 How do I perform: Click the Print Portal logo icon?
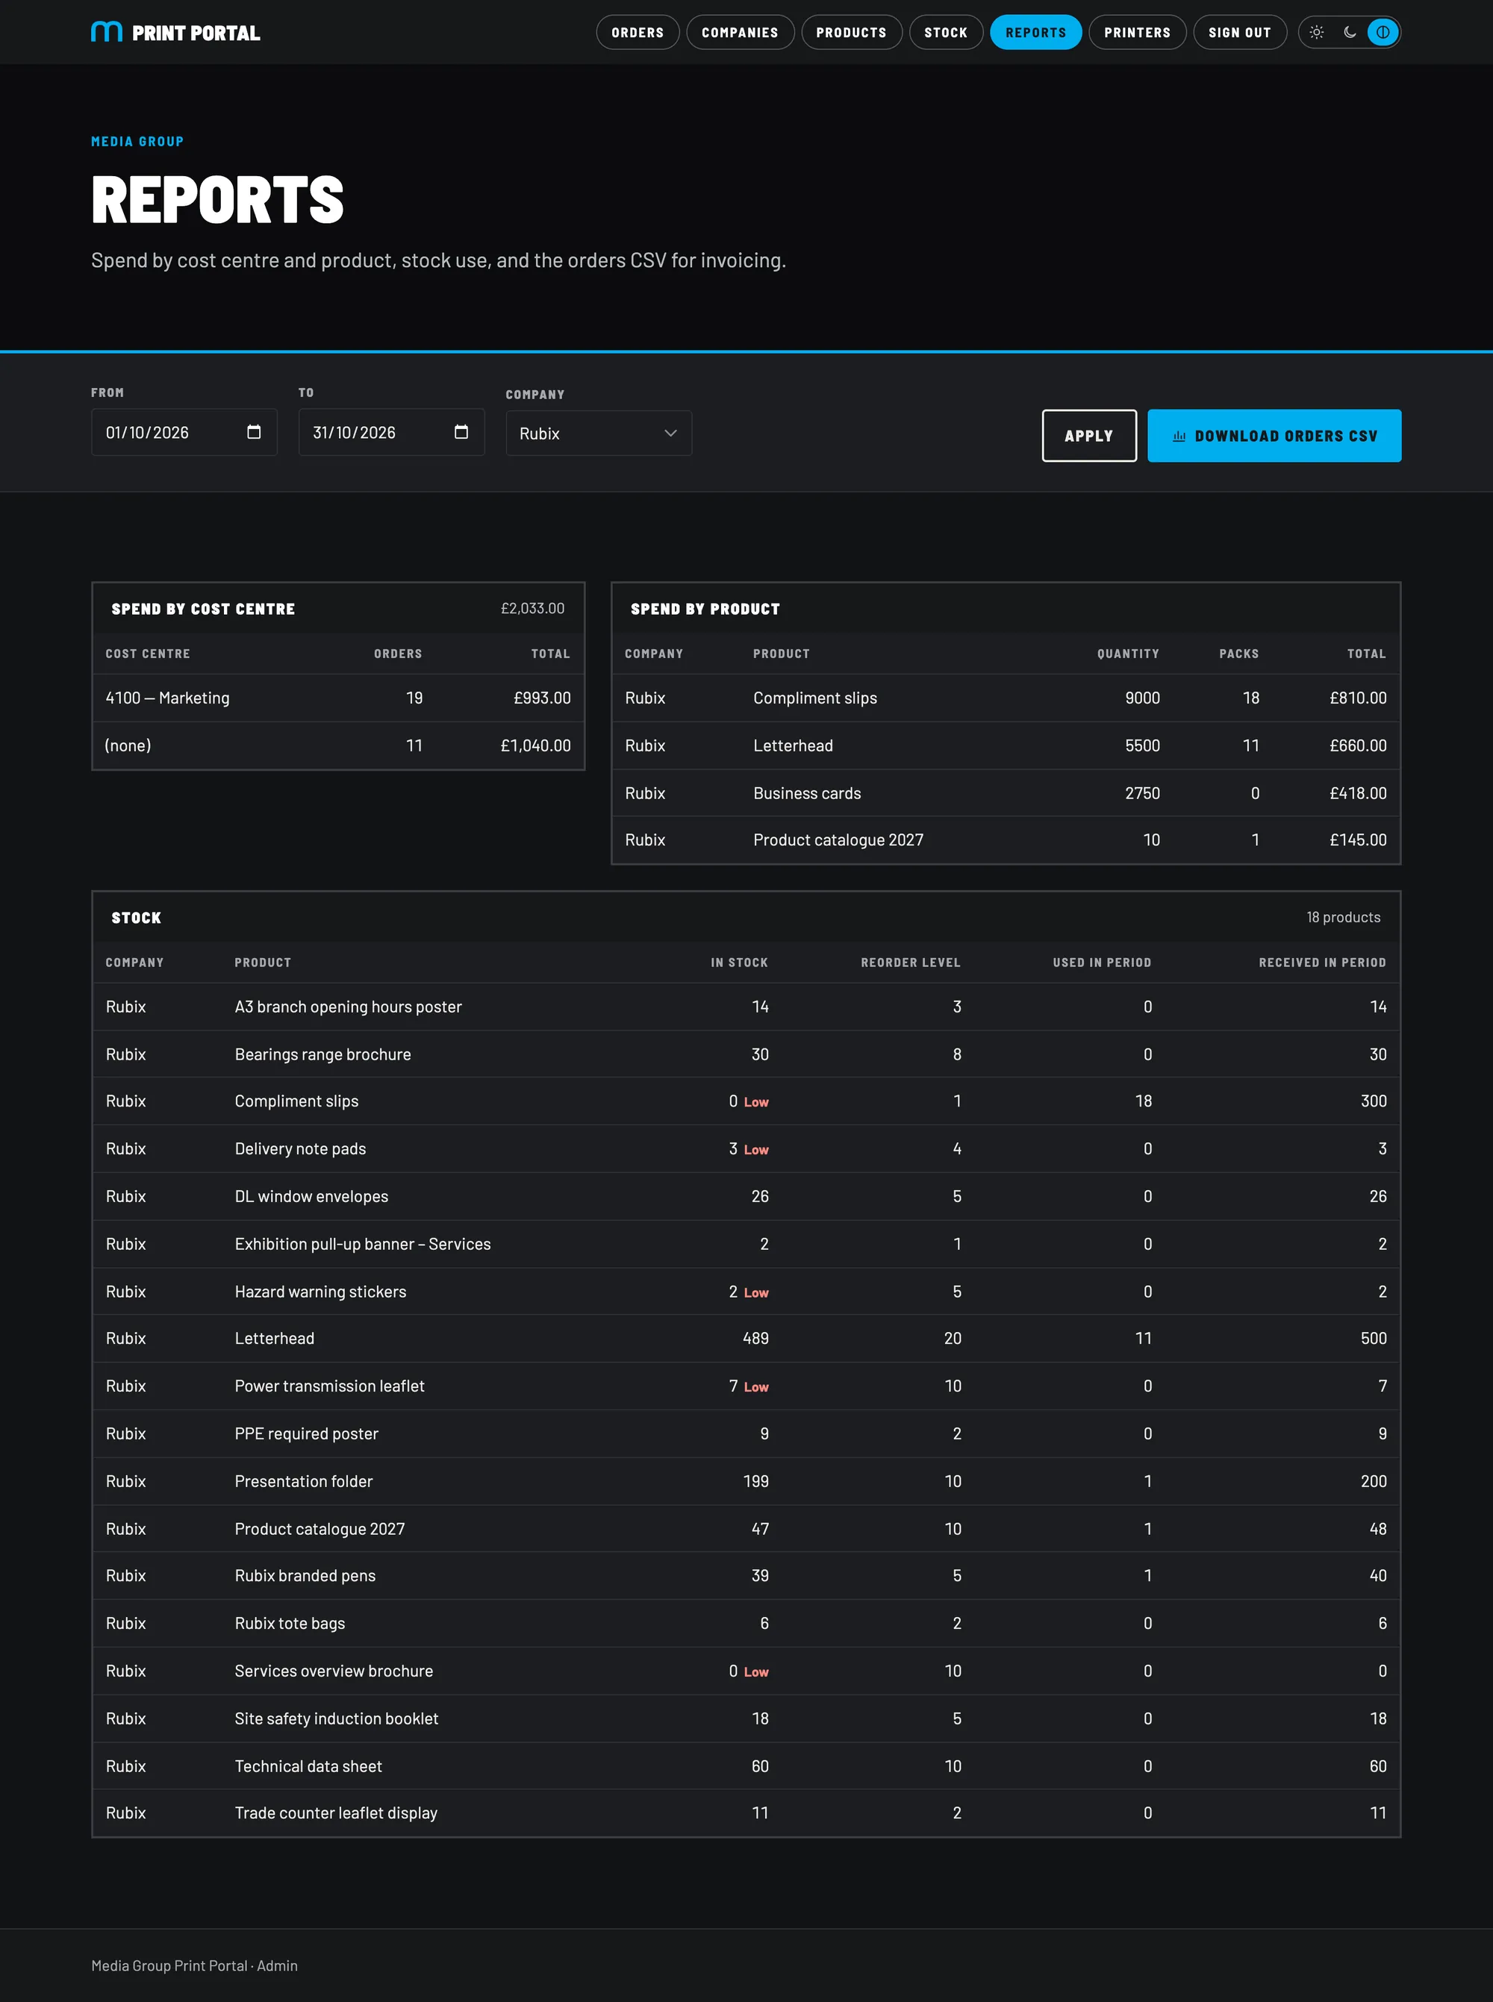(107, 33)
